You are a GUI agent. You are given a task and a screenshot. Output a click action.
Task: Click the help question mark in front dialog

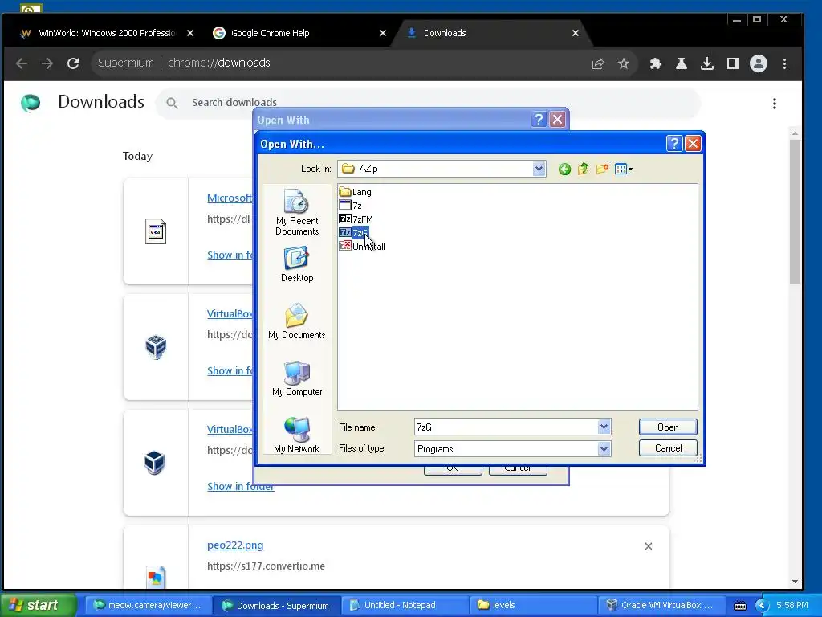(x=674, y=143)
